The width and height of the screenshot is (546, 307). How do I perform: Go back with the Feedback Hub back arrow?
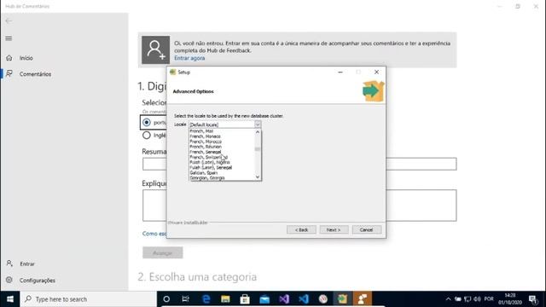click(x=9, y=20)
